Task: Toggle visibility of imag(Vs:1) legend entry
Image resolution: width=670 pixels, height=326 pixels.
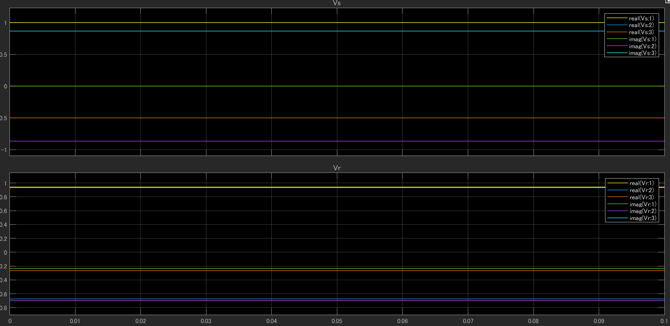Action: (x=641, y=39)
